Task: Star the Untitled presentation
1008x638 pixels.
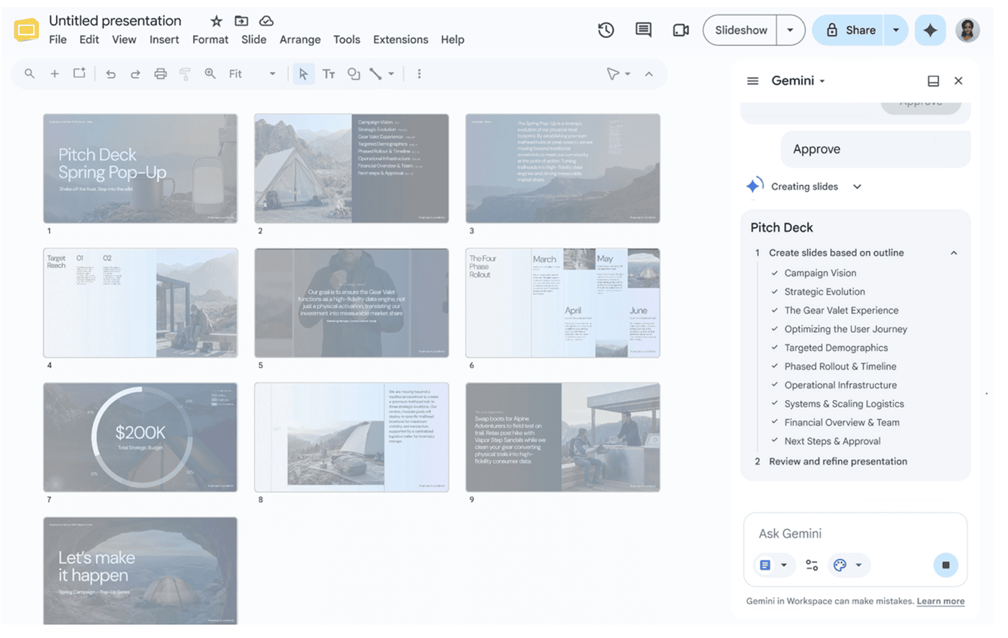Action: click(x=216, y=21)
